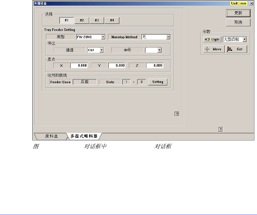
Task: Select tray feeder #2 toggle button
Action: tap(82, 20)
